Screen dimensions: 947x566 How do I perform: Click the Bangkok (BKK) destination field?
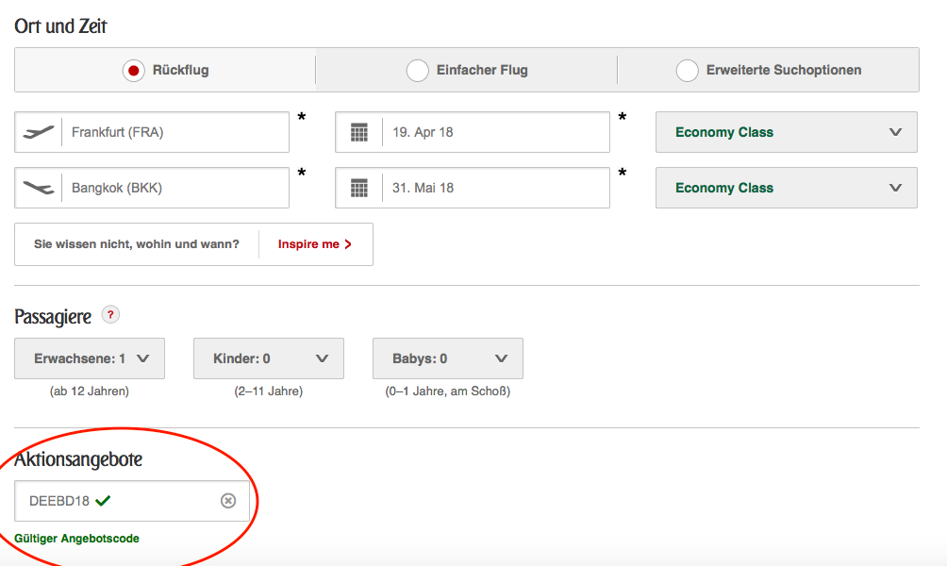[174, 188]
